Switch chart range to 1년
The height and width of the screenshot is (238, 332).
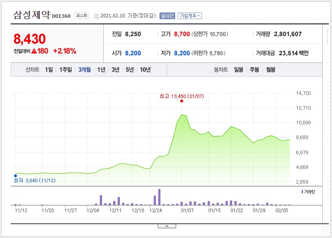pyautogui.click(x=101, y=70)
